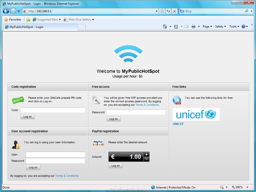Screen dimensions: 256x192
Task: Click the Wi-Fi signal logo
Action: [128, 54]
